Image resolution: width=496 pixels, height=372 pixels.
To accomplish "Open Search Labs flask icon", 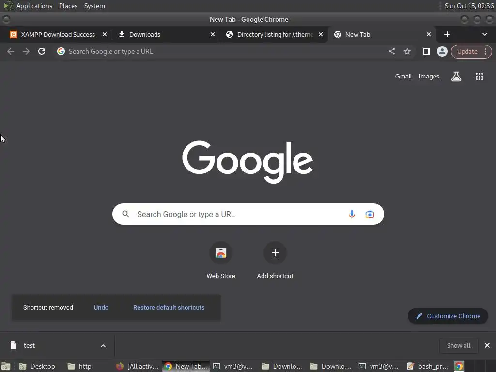I will coord(456,76).
